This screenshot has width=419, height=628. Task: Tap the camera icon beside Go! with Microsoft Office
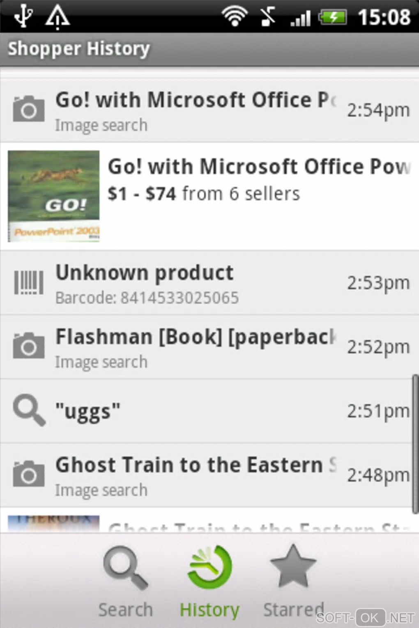(28, 109)
